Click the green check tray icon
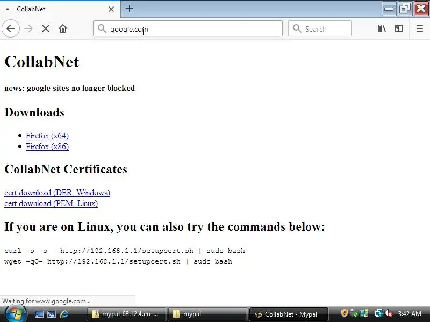This screenshot has width=430, height=322. click(x=354, y=313)
